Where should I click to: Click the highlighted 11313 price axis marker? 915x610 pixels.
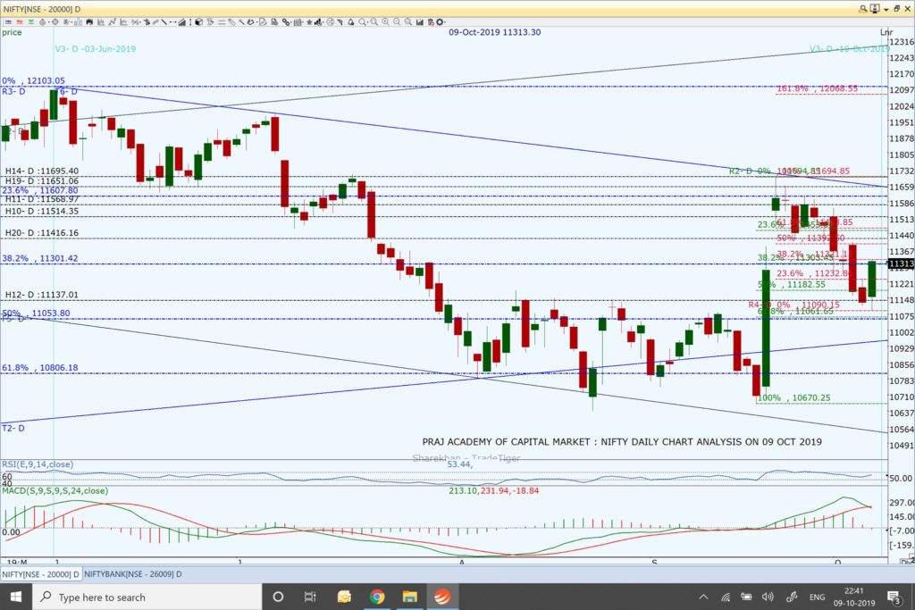(x=901, y=264)
